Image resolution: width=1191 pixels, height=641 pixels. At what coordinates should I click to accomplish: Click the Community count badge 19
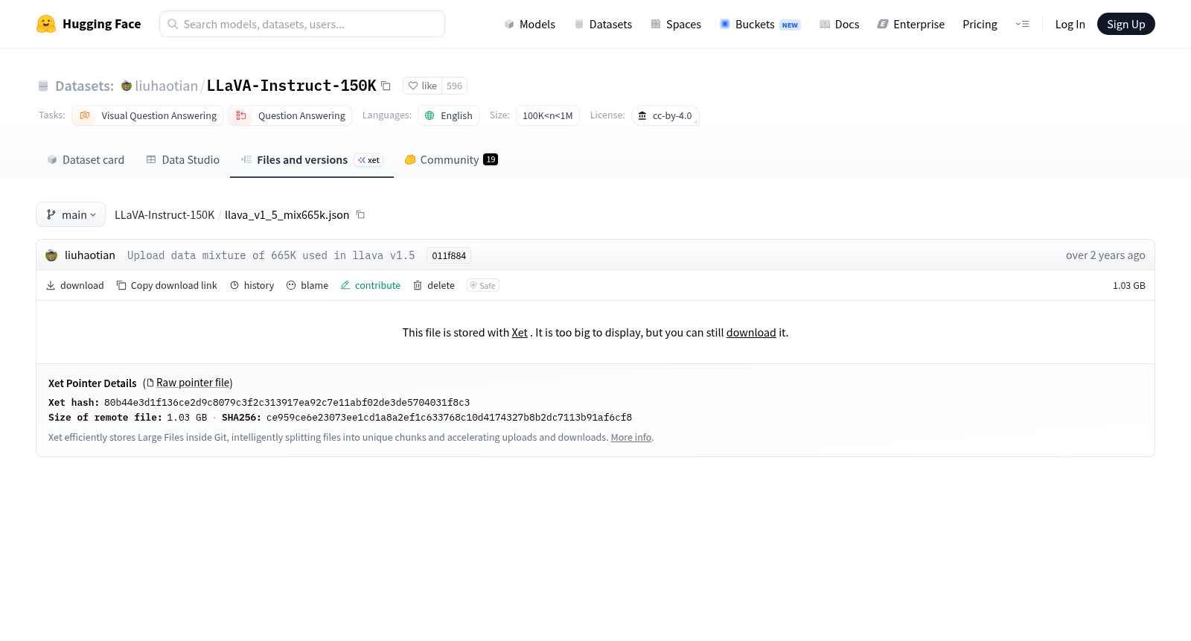click(x=491, y=159)
